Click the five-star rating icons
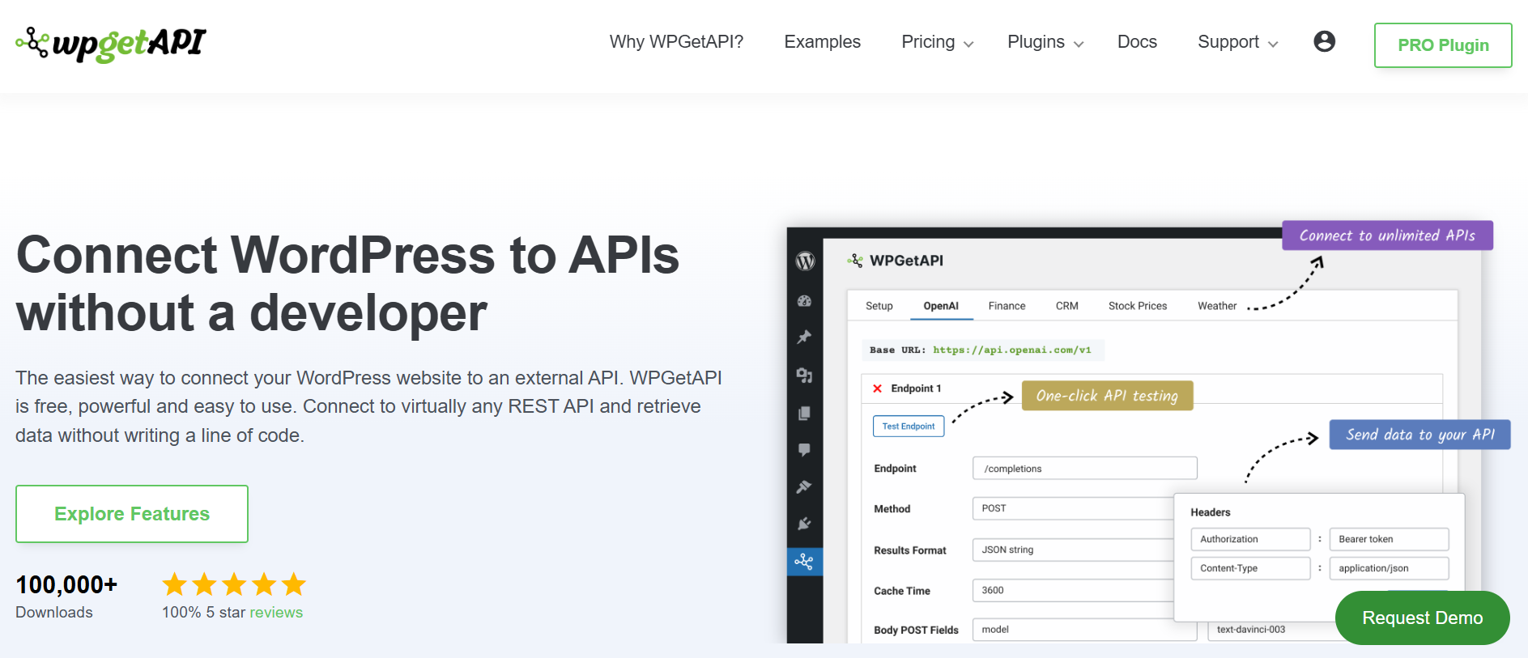Viewport: 1528px width, 658px height. click(x=234, y=584)
